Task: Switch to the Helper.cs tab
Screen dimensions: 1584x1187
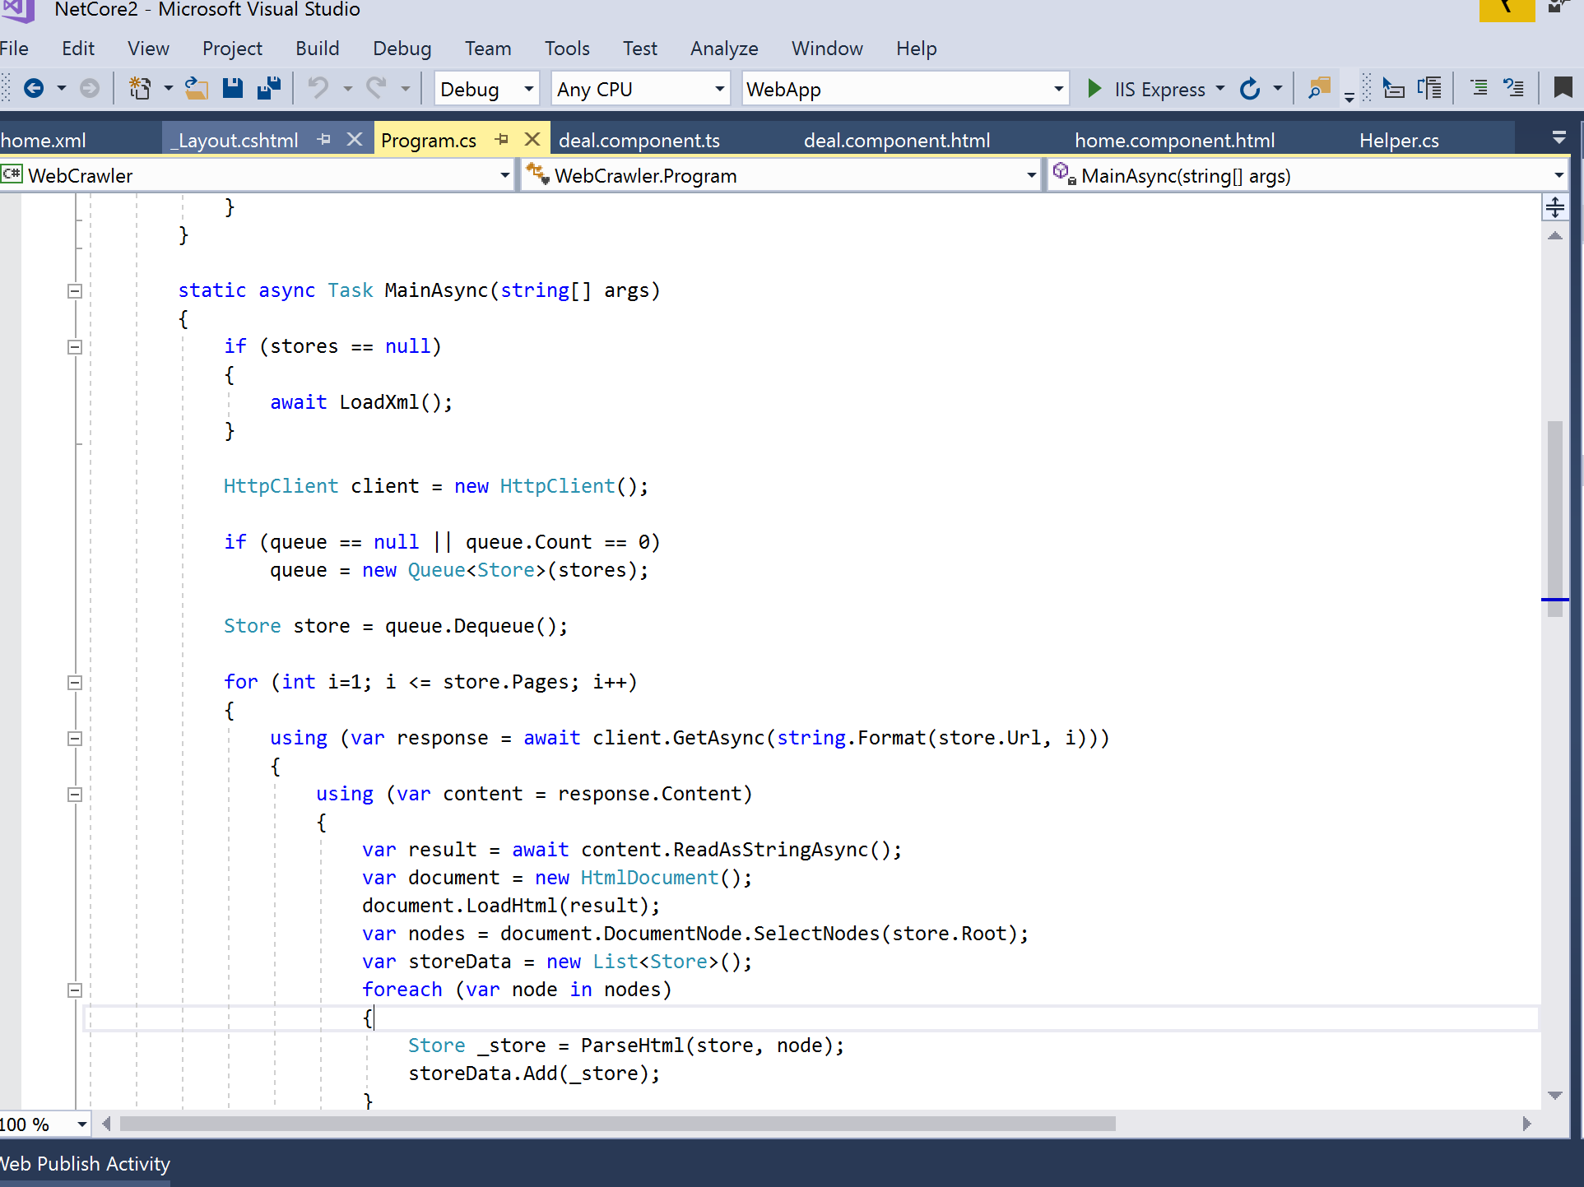Action: tap(1399, 139)
